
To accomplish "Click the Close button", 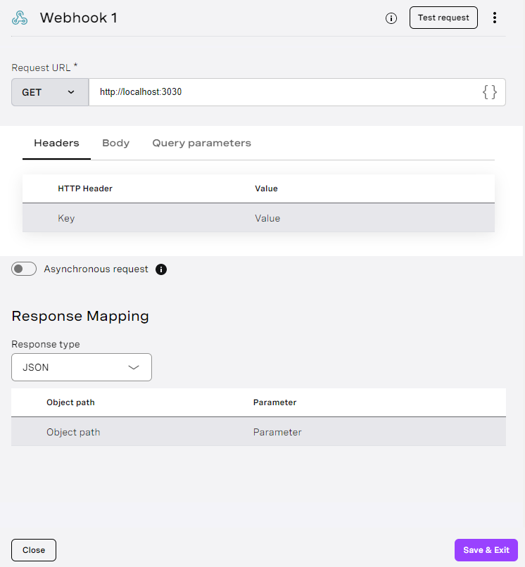I will point(34,550).
